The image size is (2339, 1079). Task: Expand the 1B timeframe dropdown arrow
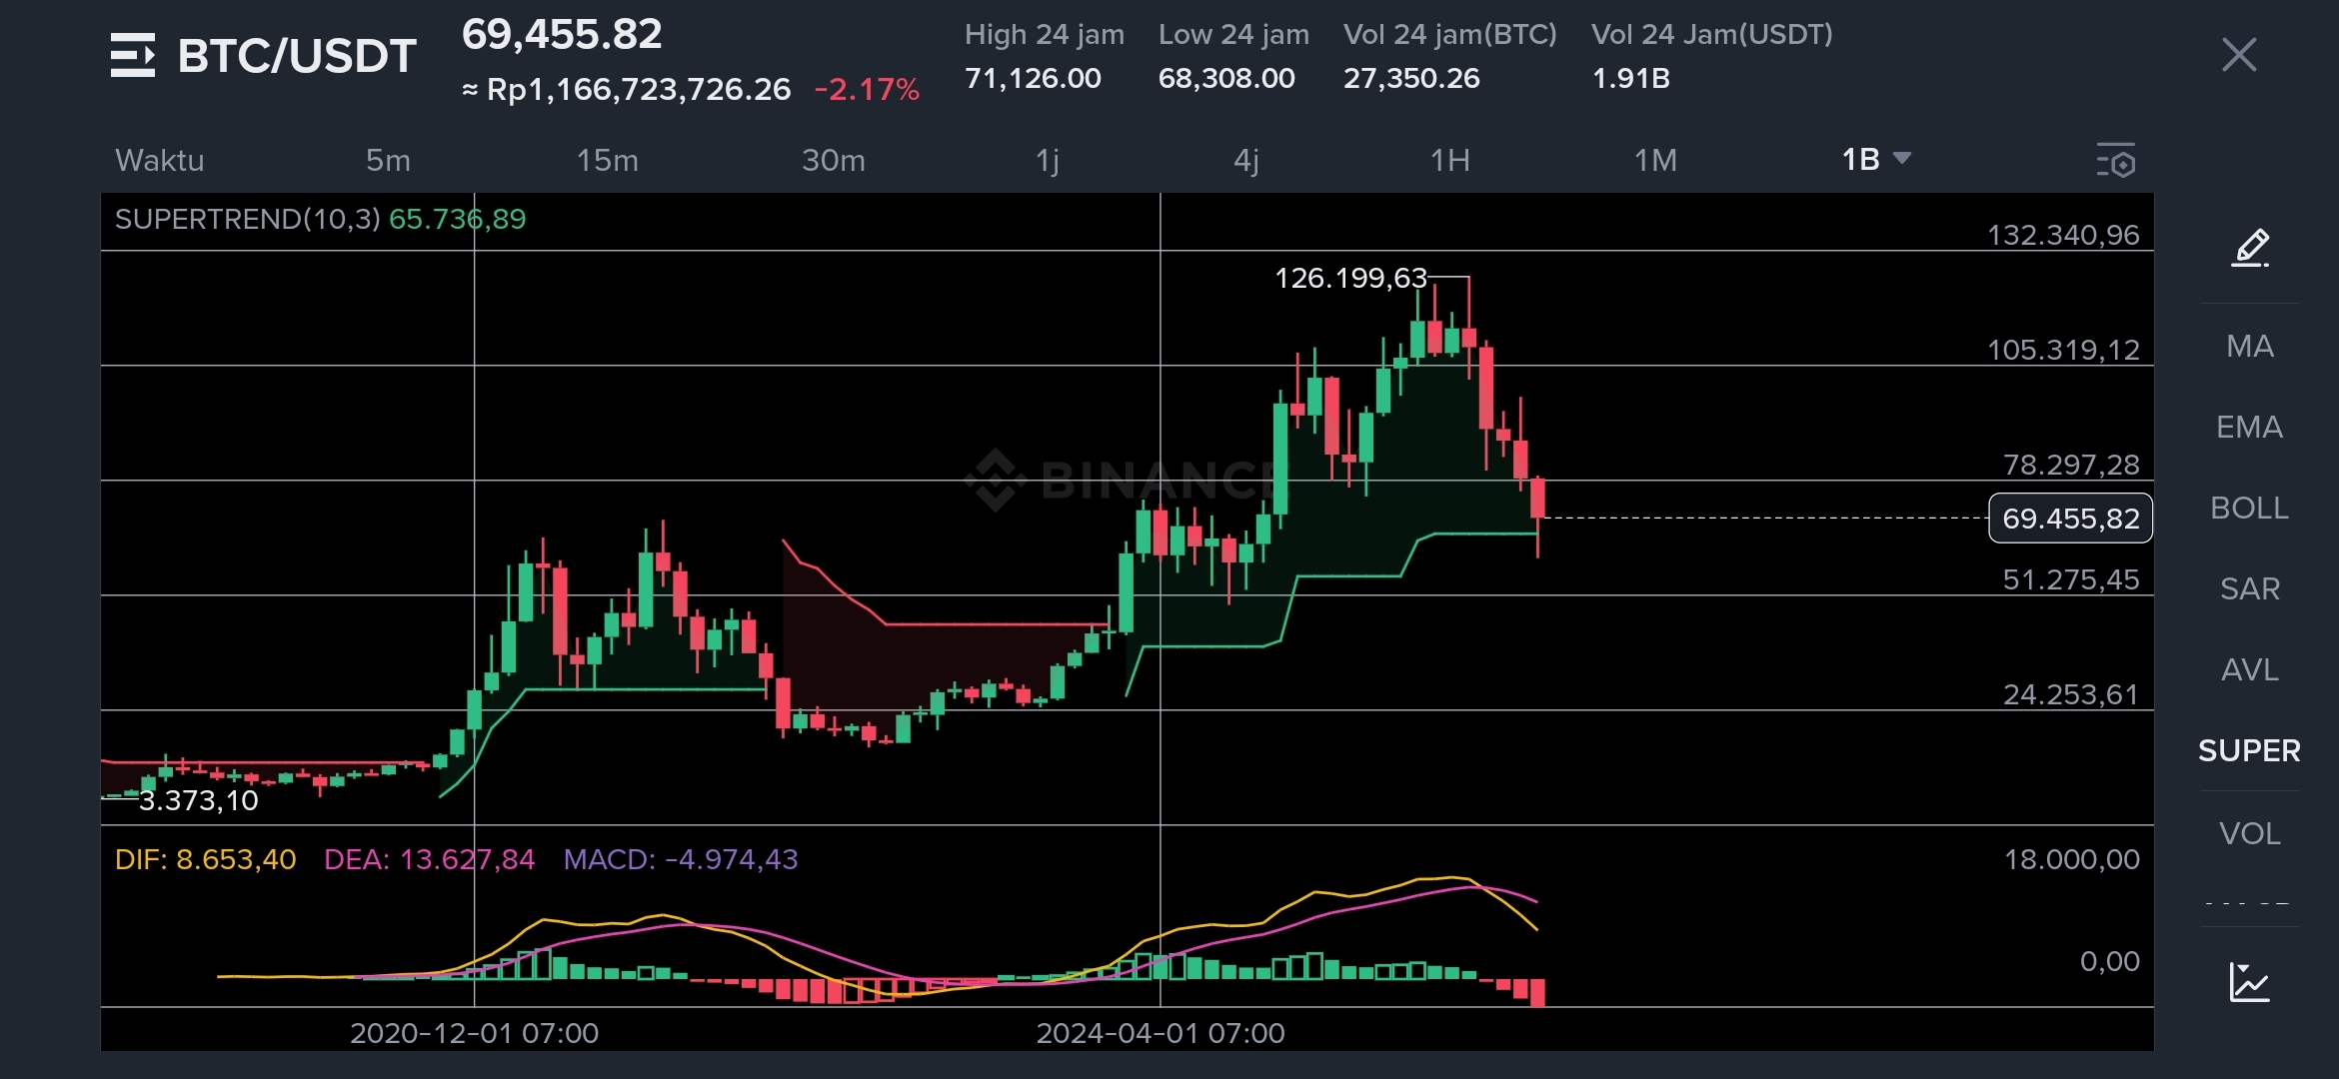pyautogui.click(x=1902, y=159)
